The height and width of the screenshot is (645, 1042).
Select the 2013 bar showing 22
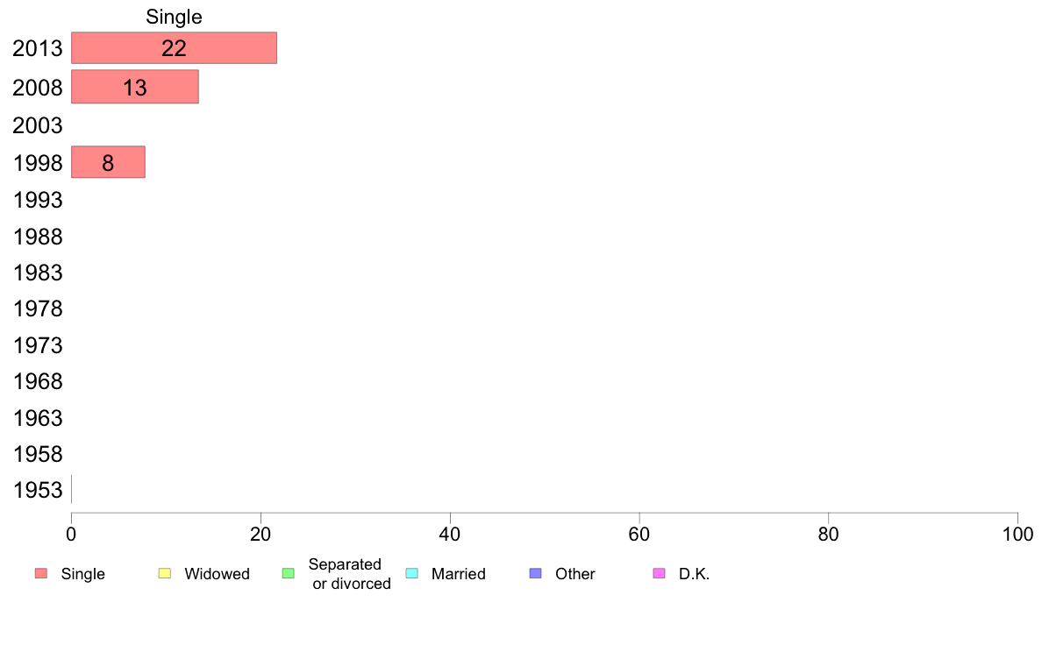175,48
